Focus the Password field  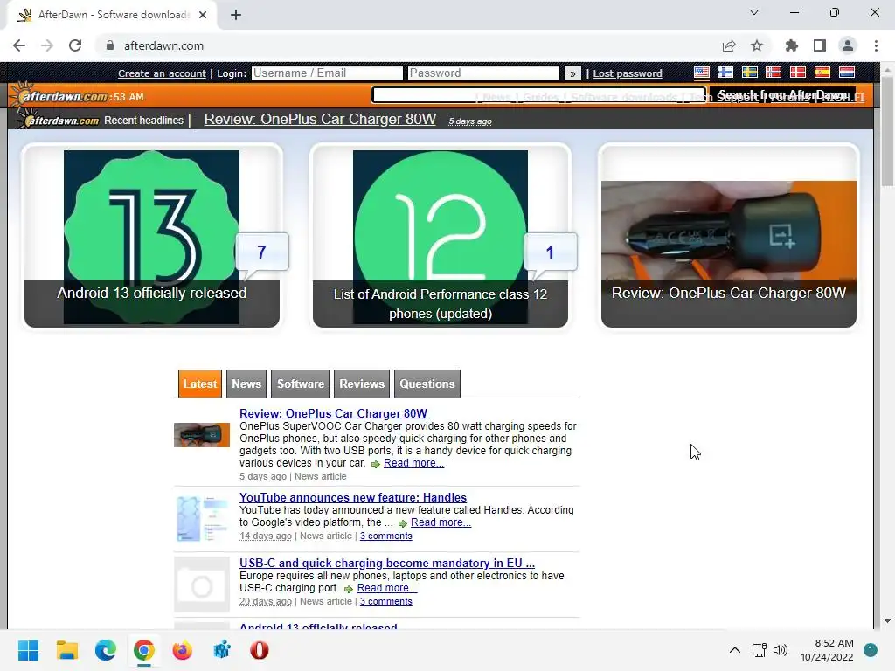pyautogui.click(x=483, y=73)
